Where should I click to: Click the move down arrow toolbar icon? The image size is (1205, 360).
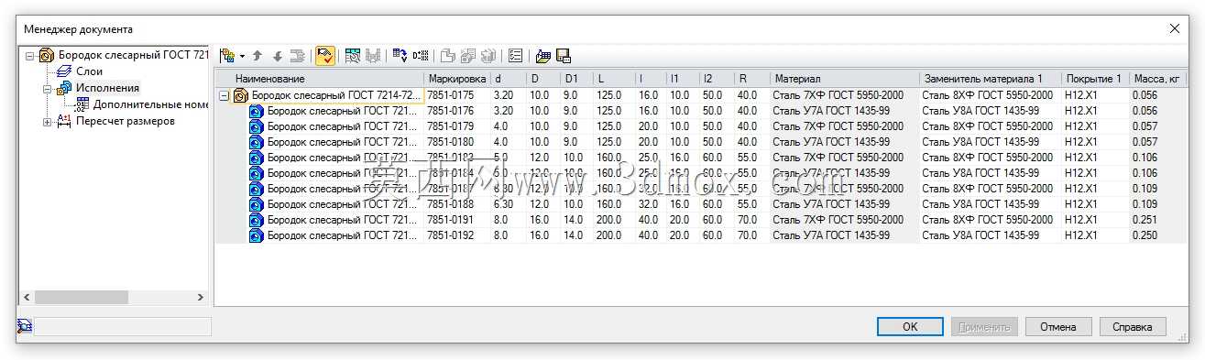(x=278, y=56)
